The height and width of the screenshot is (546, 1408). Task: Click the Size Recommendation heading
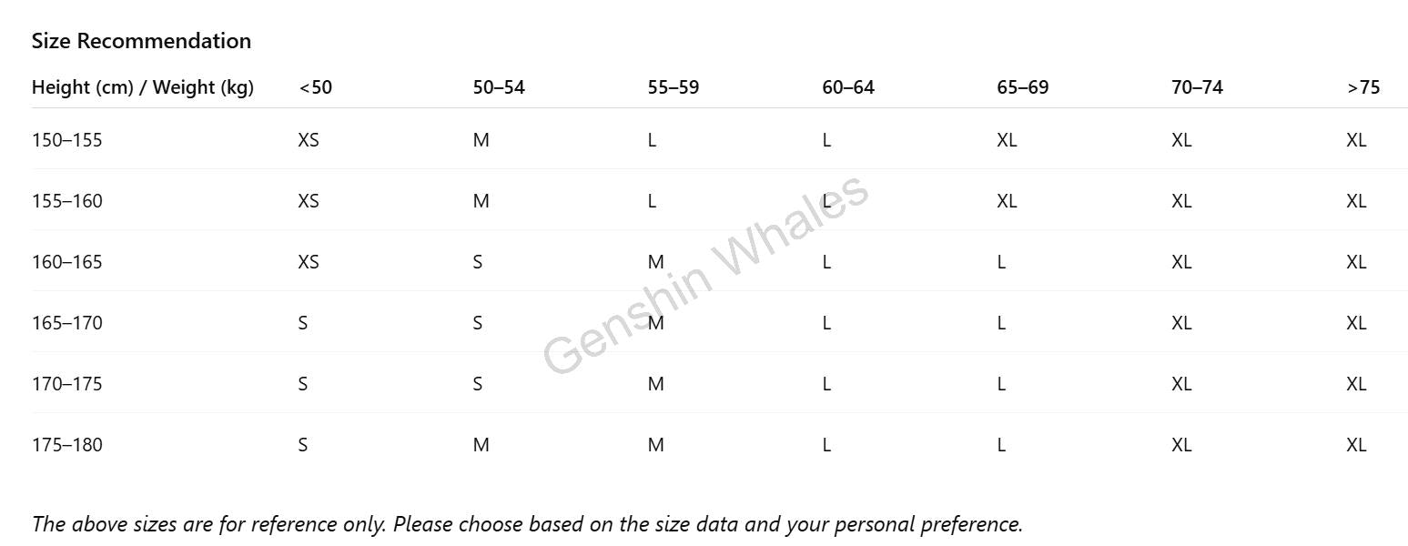click(141, 41)
